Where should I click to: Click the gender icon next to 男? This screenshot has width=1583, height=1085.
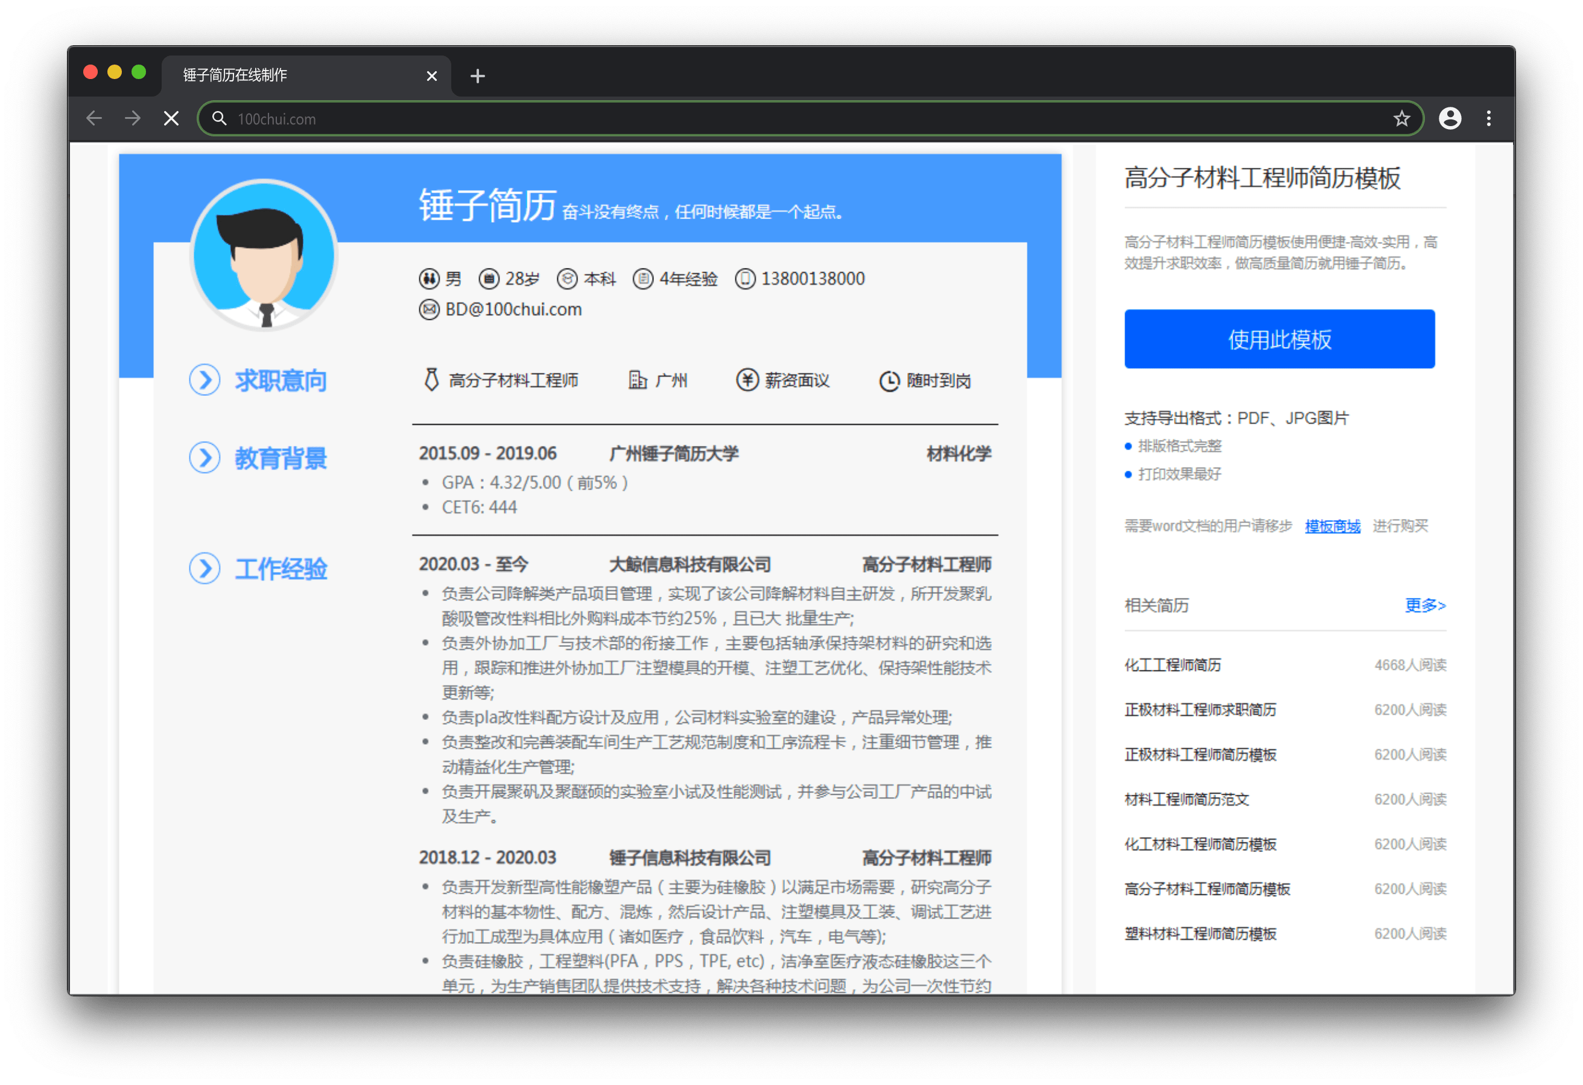[428, 279]
